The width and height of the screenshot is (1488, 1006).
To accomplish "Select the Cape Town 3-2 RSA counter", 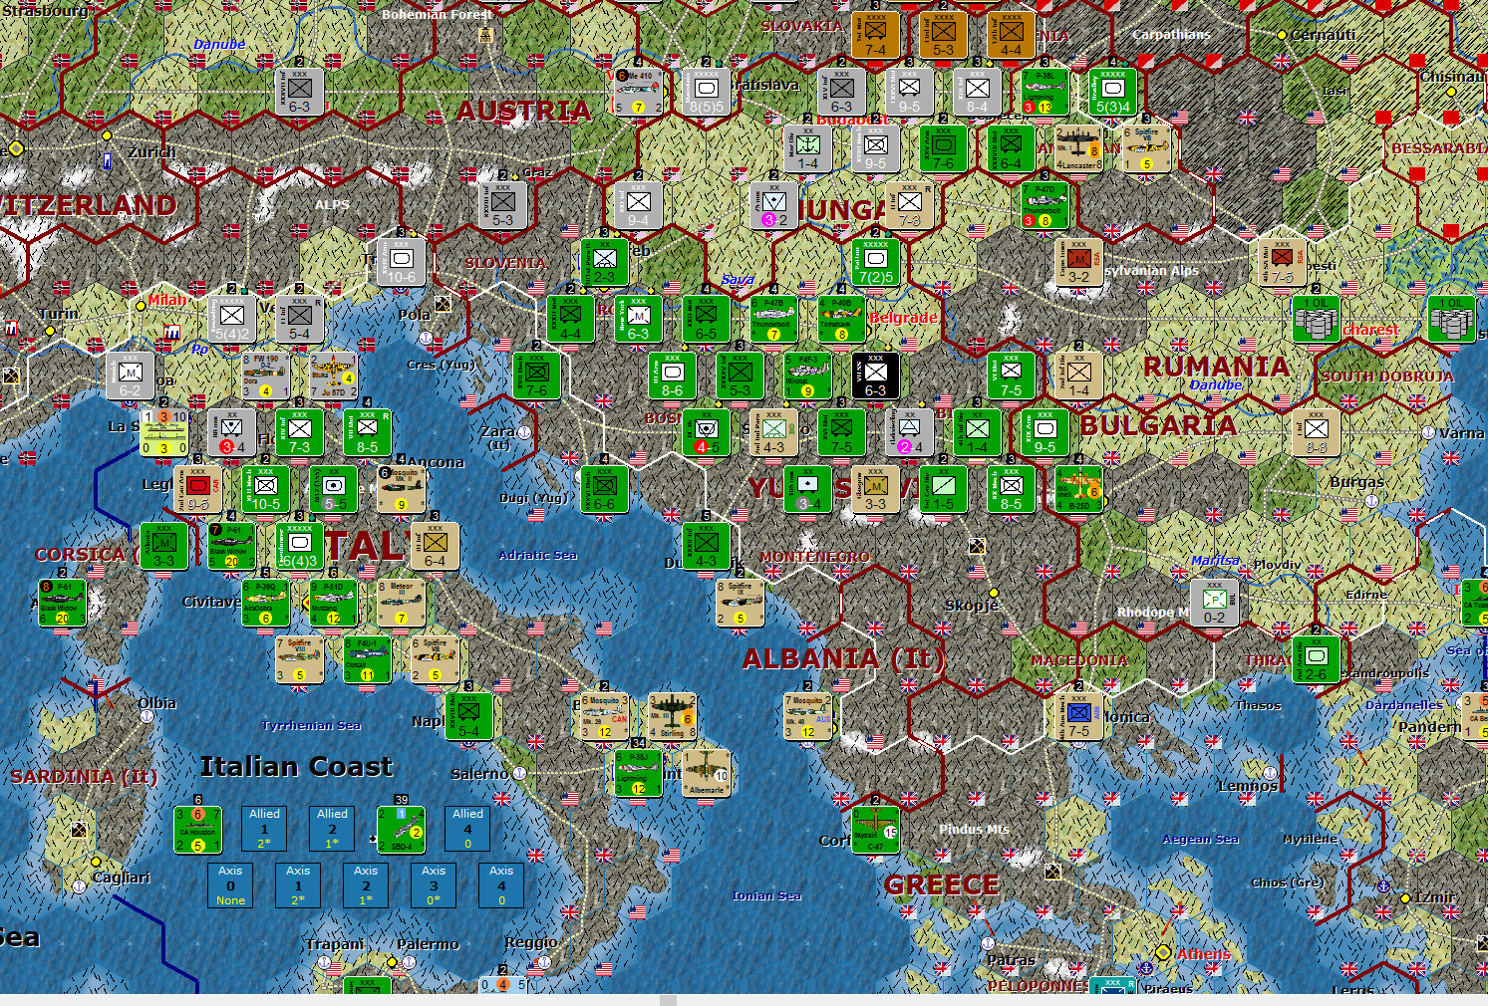I will click(1078, 262).
